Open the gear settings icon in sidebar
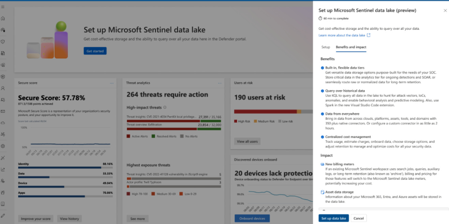Viewport: 449px width, 224px height. (3, 146)
